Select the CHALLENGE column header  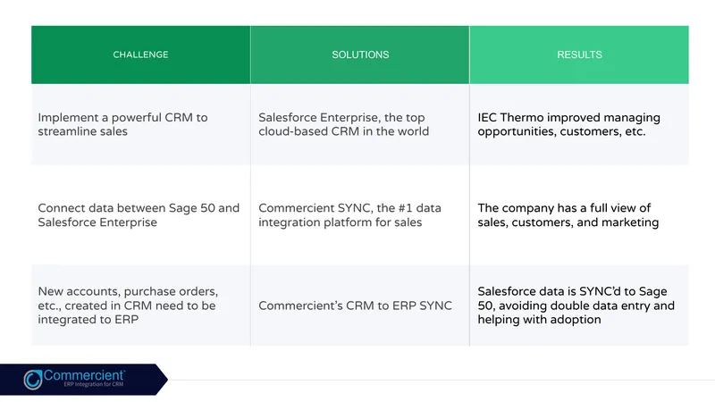140,54
